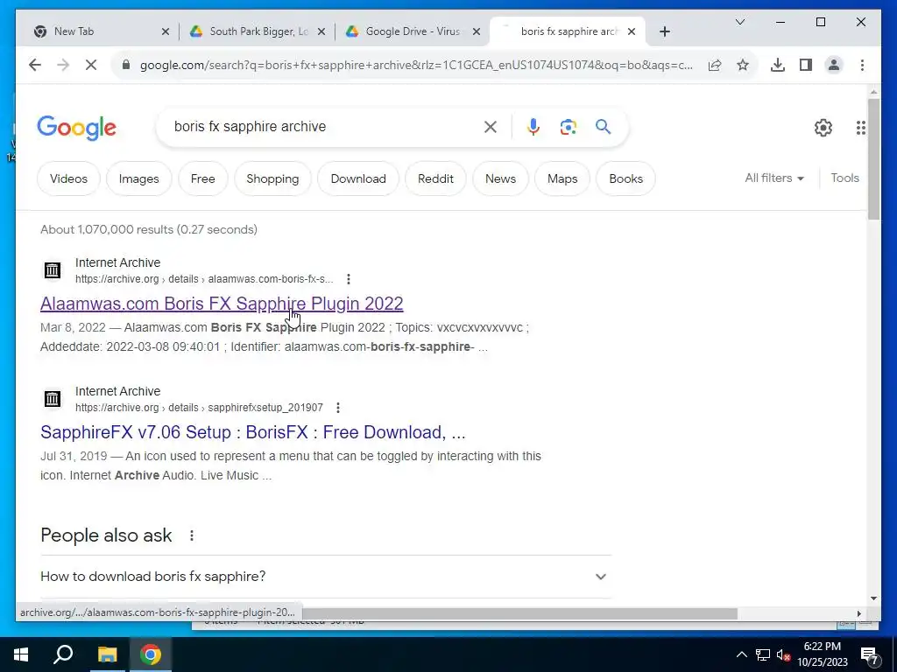Apply the Download filter chip
The height and width of the screenshot is (672, 897).
point(358,178)
